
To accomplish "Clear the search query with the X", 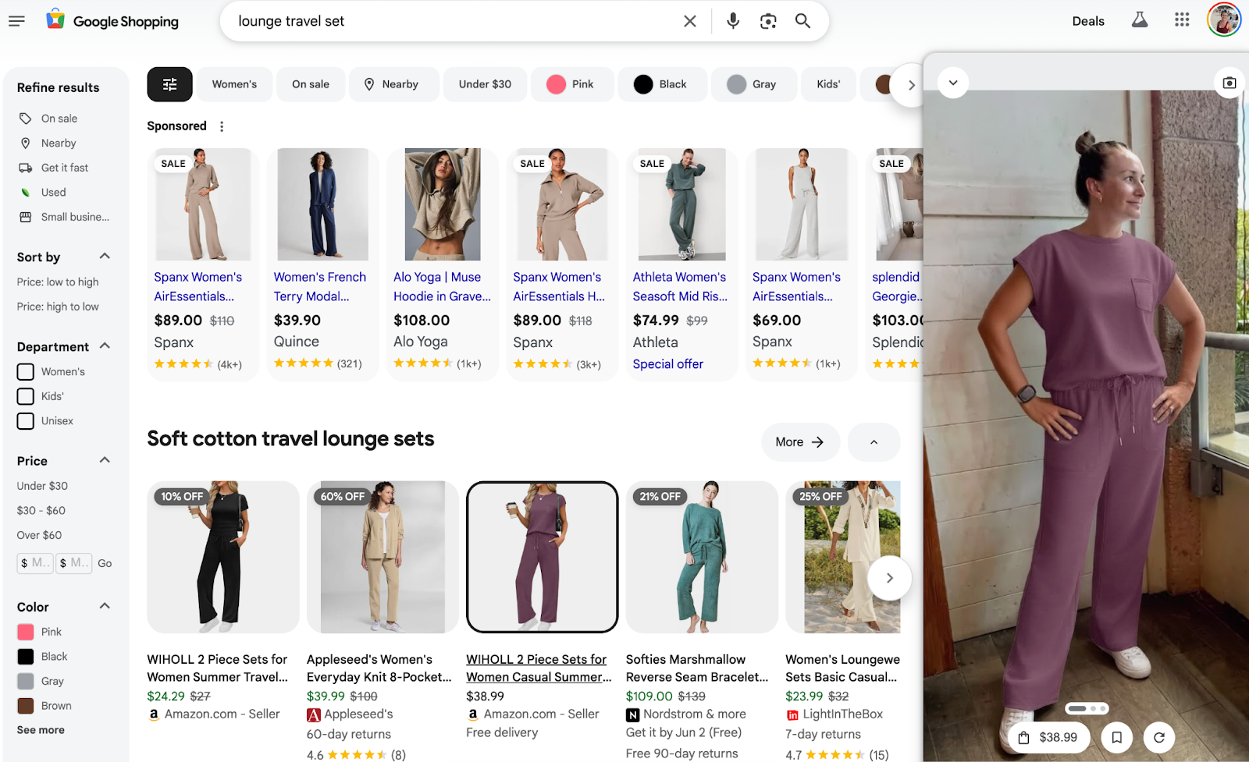I will pos(690,21).
